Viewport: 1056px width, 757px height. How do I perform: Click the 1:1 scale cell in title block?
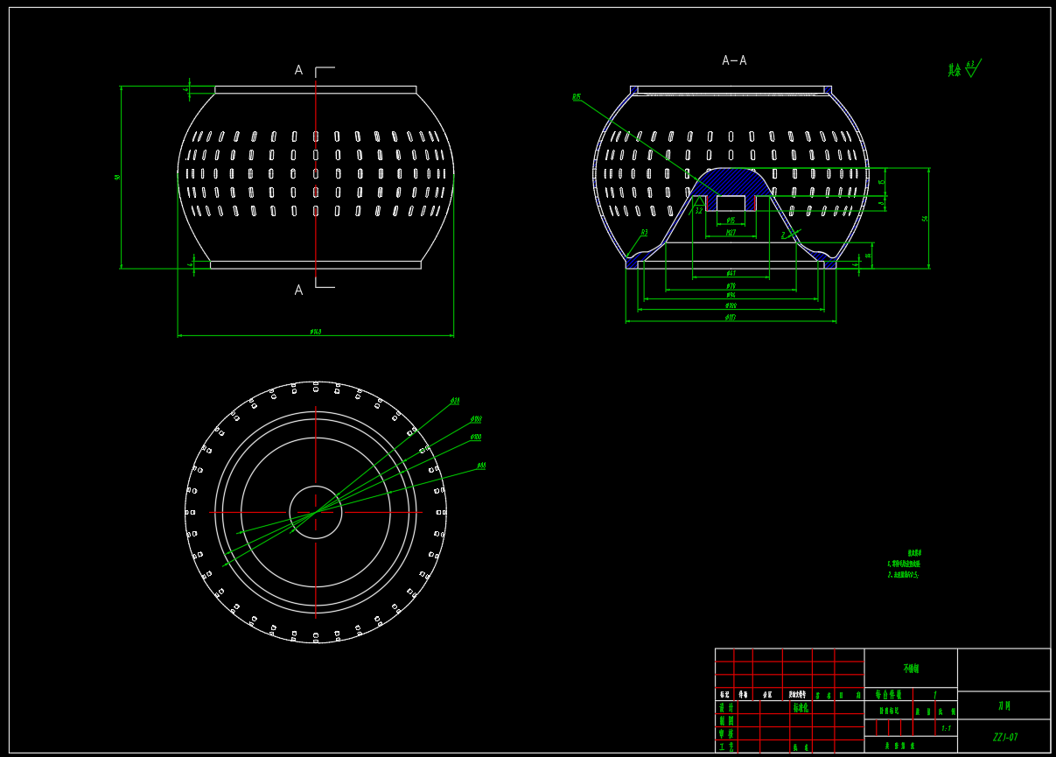pos(945,728)
